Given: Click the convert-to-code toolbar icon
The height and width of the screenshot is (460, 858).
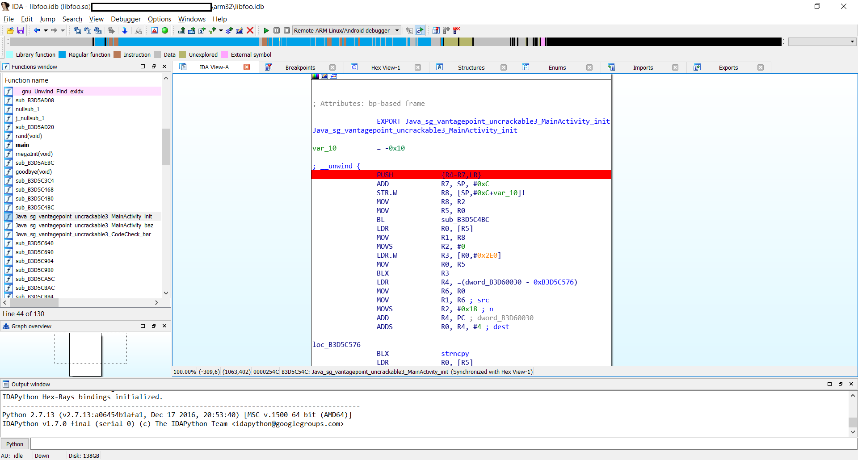Looking at the screenshot, I should coord(181,30).
